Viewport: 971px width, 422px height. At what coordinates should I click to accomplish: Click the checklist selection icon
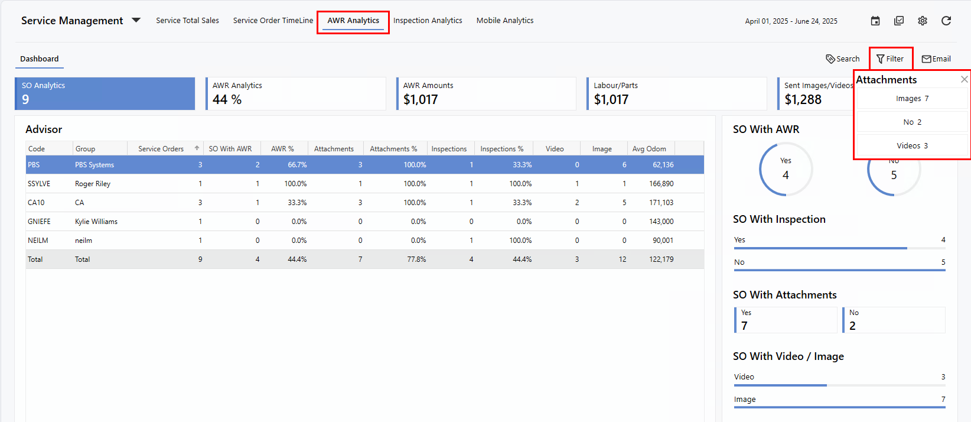tap(899, 21)
